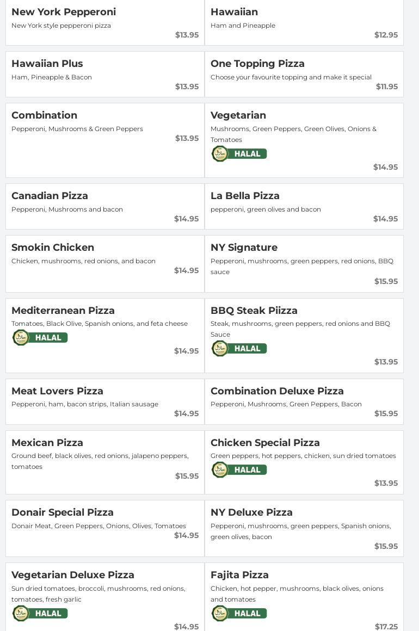
Task: Click Smokin Chicken pizza heading
Action: pos(53,248)
